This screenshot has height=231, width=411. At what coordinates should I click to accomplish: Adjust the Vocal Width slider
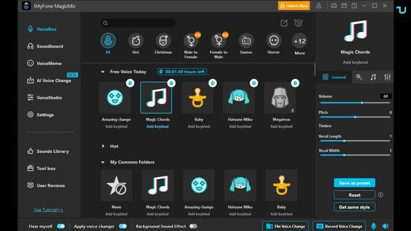pyautogui.click(x=355, y=155)
